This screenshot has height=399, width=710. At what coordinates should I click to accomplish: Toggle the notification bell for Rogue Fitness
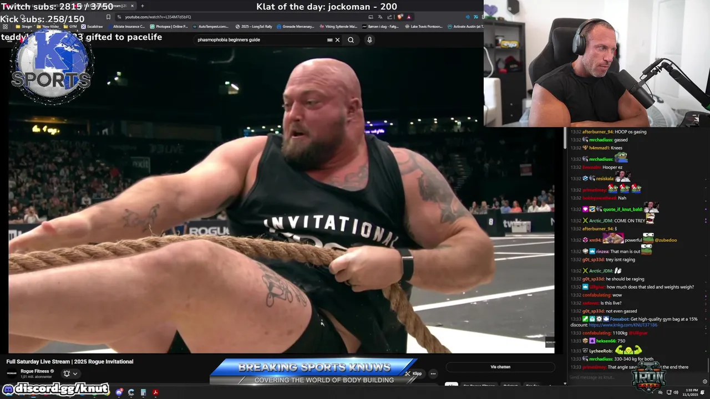(67, 374)
